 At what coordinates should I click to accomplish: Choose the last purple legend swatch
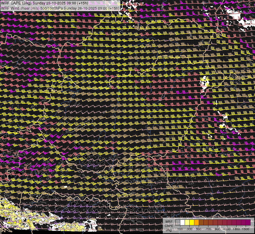tap(248, 222)
